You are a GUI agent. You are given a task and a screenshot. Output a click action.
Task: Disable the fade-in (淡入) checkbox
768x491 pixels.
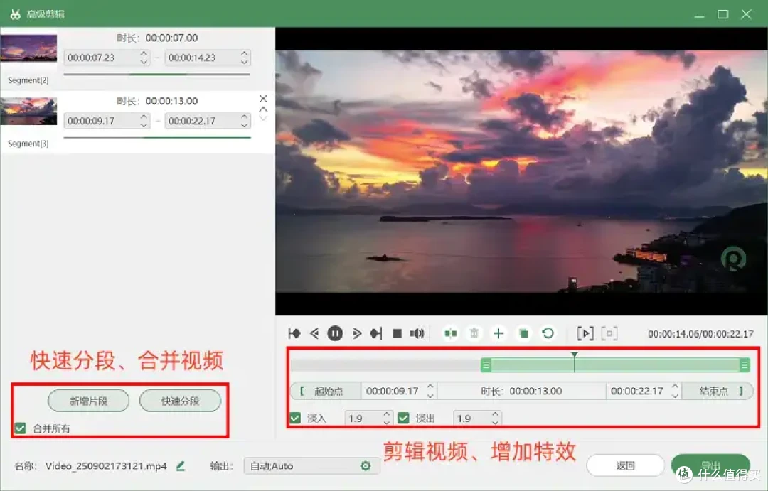click(295, 418)
